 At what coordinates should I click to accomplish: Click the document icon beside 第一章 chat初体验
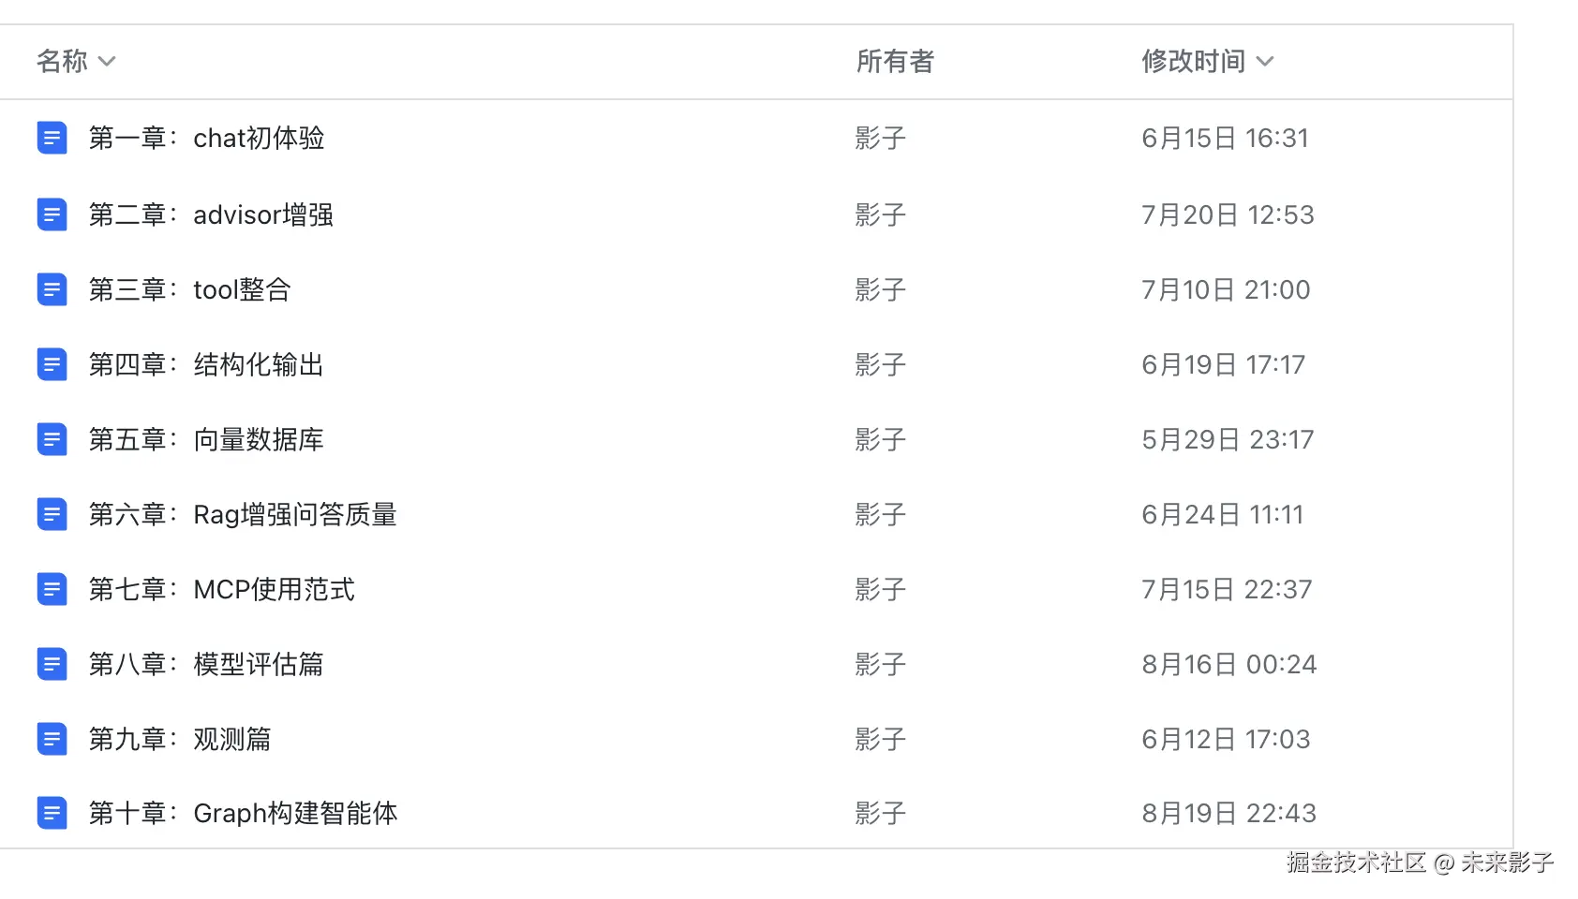click(52, 138)
